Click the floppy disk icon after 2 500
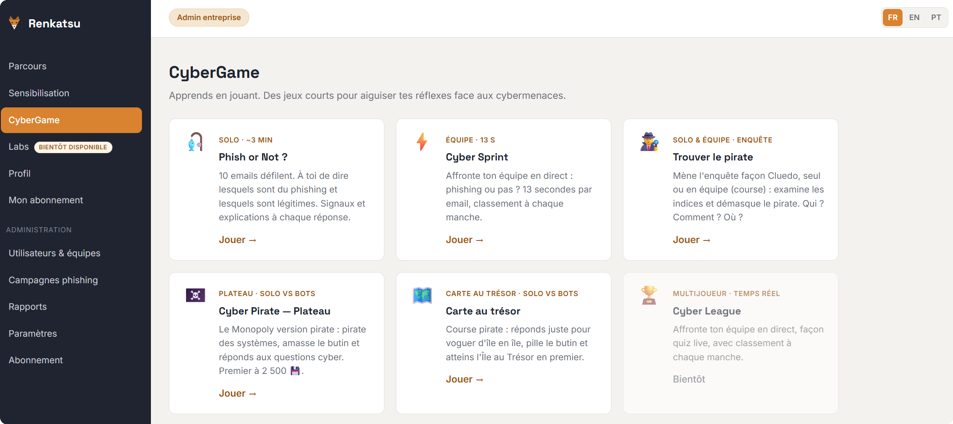 tap(295, 371)
